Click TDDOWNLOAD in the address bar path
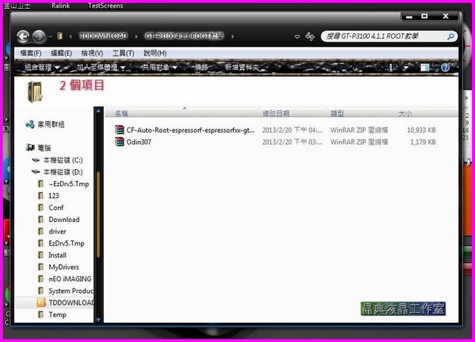The image size is (475, 342). tap(103, 36)
